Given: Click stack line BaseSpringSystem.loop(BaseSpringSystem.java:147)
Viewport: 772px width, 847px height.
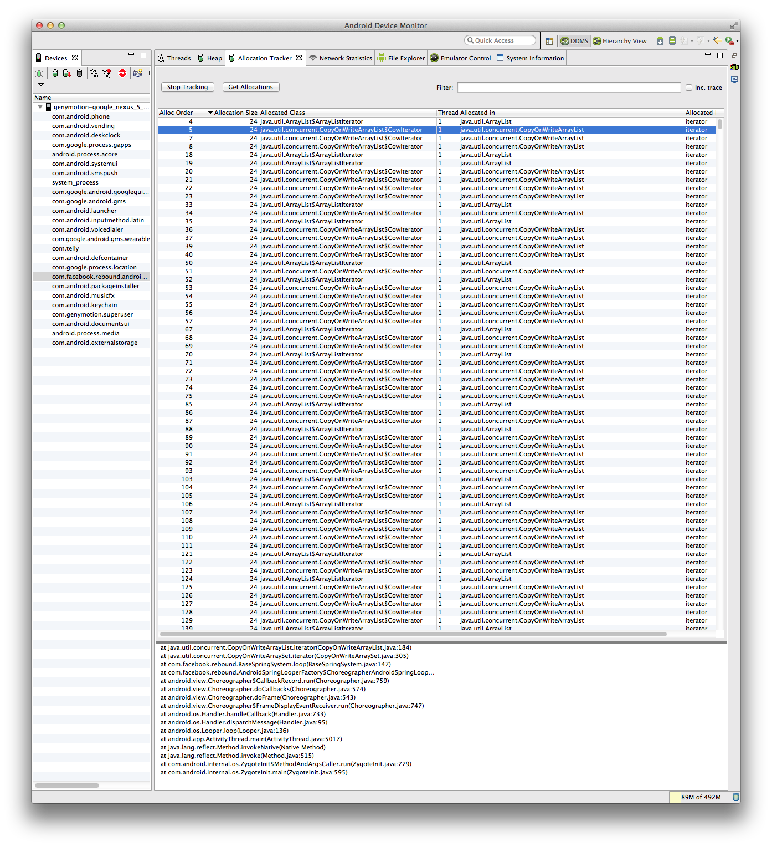Looking at the screenshot, I should click(276, 664).
